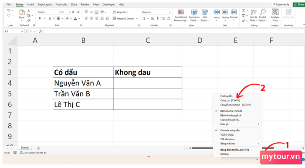Screen dimensions: 305x168
Task: Click Merge & Center
Action: coord(125,18)
